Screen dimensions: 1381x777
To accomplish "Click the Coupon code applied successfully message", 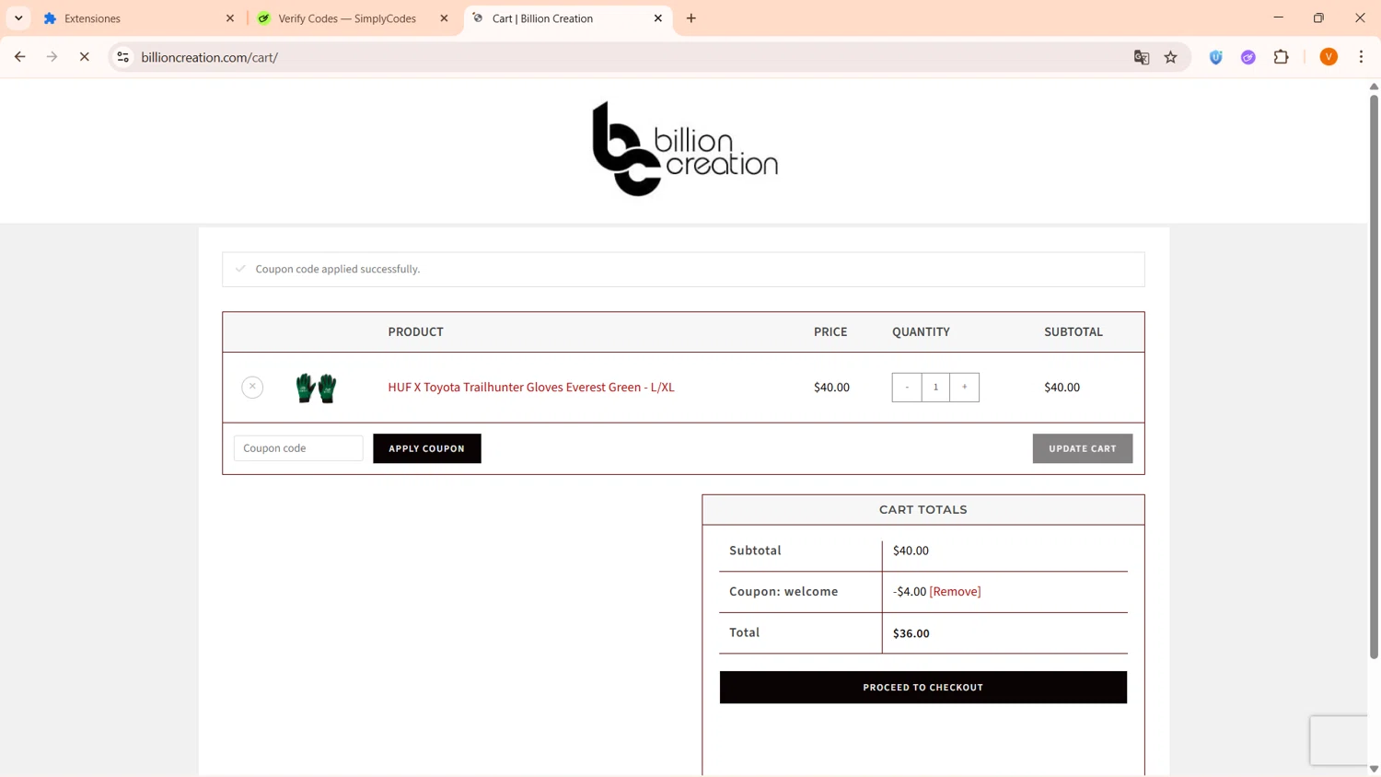I will (338, 269).
